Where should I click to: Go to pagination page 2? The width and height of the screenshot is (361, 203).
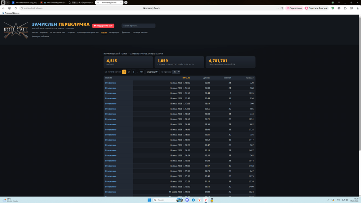pos(129,72)
